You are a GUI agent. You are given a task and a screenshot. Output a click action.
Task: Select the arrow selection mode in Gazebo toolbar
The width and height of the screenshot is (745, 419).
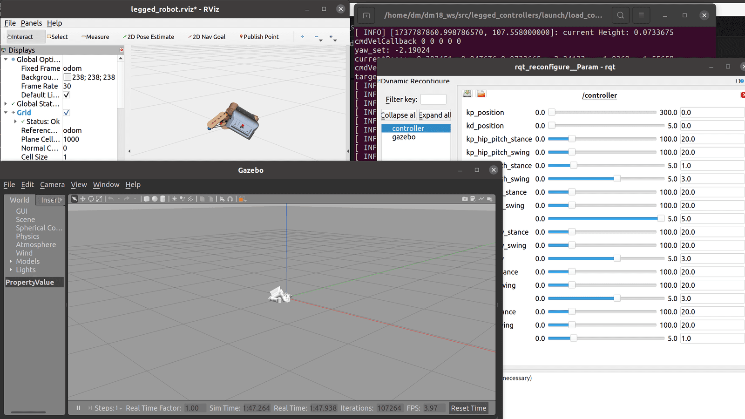(74, 199)
